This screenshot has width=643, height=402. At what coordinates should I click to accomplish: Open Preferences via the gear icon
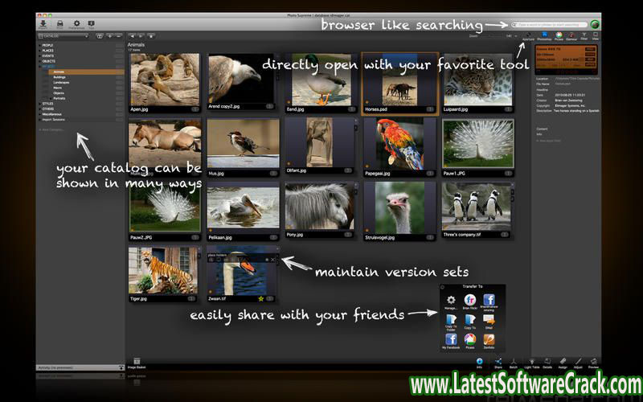tap(76, 24)
